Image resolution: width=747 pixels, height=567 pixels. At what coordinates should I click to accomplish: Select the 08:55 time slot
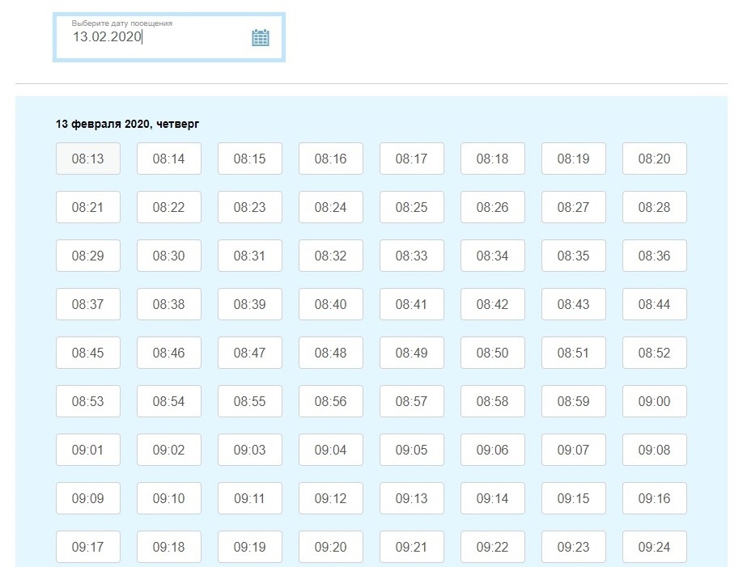coord(250,401)
